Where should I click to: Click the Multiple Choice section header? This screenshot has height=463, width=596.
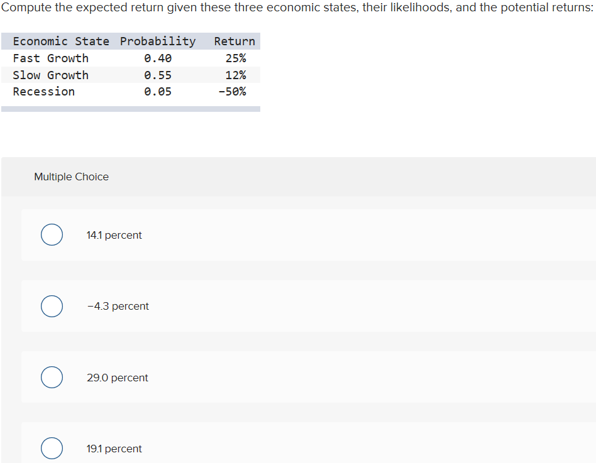pos(71,177)
